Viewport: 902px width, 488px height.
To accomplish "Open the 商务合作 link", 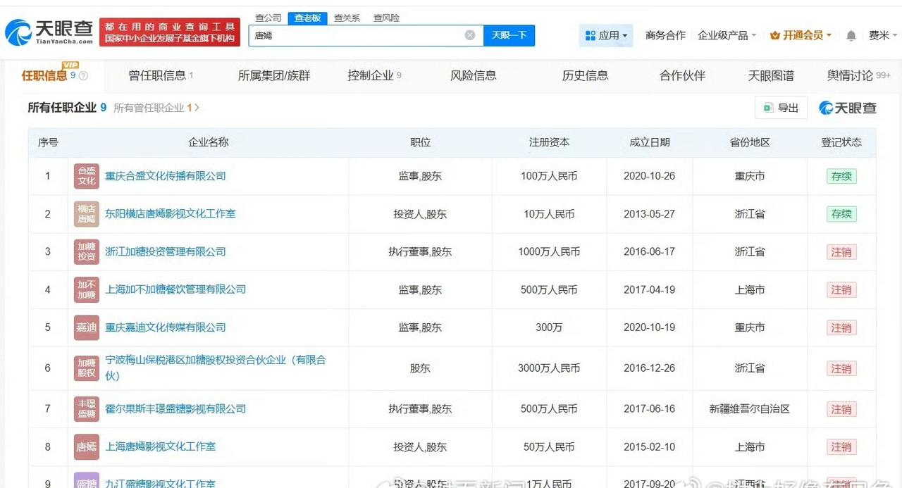I will (665, 35).
